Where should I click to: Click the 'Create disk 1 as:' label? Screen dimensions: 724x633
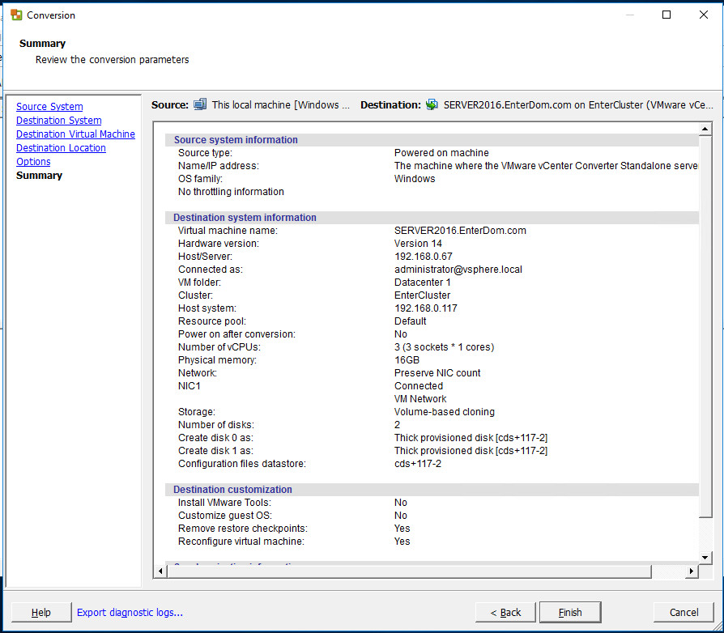pos(215,450)
